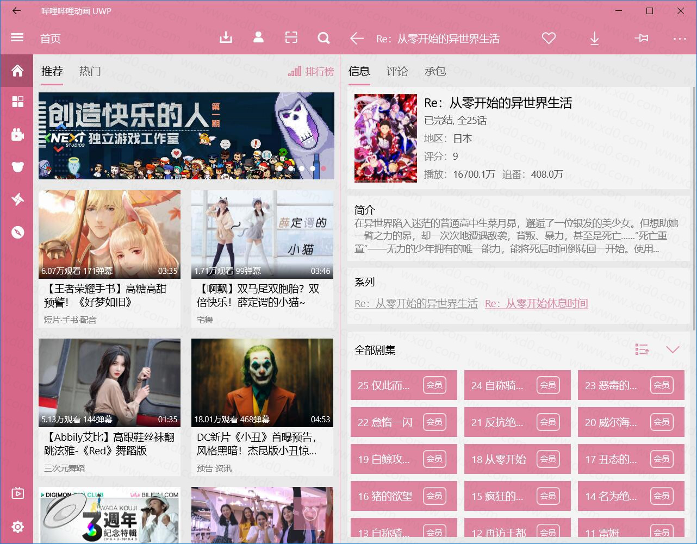The height and width of the screenshot is (544, 697).
Task: Click the 【王者荣耀手书】高糖高甜预警 title
Action: [105, 296]
